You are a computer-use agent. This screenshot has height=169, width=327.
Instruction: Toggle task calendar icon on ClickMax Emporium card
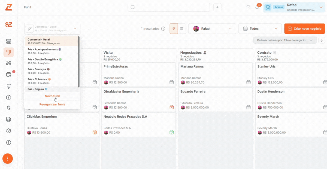point(95,133)
